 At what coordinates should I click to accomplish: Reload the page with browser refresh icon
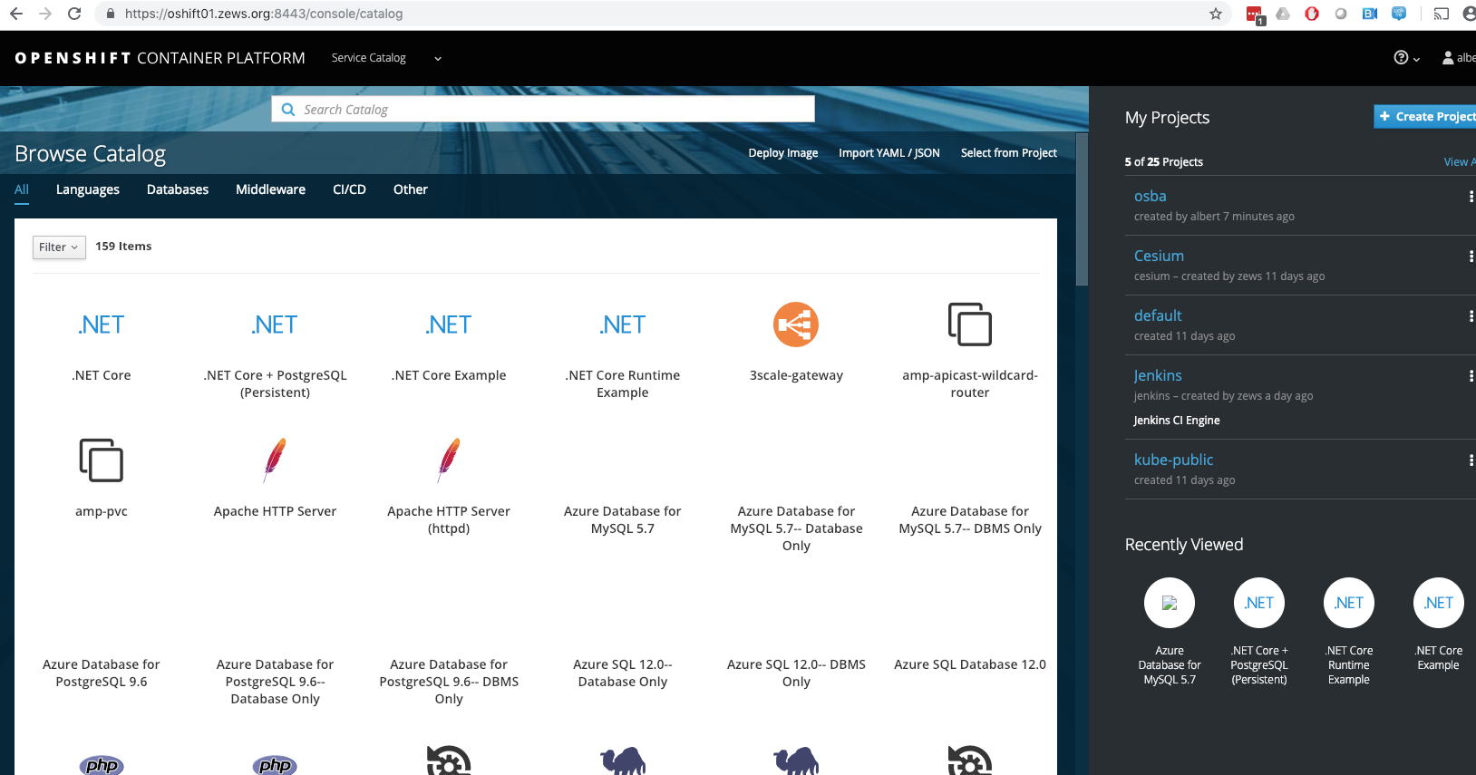point(74,14)
